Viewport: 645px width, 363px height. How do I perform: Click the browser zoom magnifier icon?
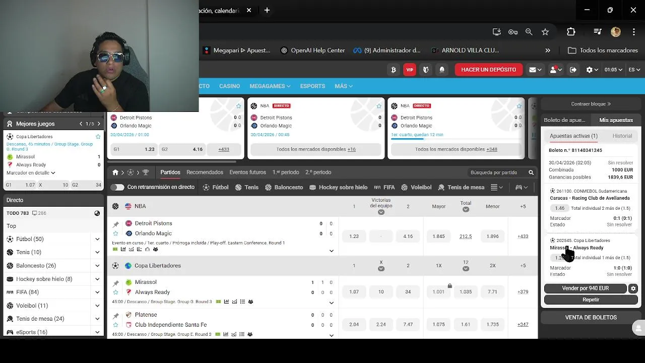point(529,32)
